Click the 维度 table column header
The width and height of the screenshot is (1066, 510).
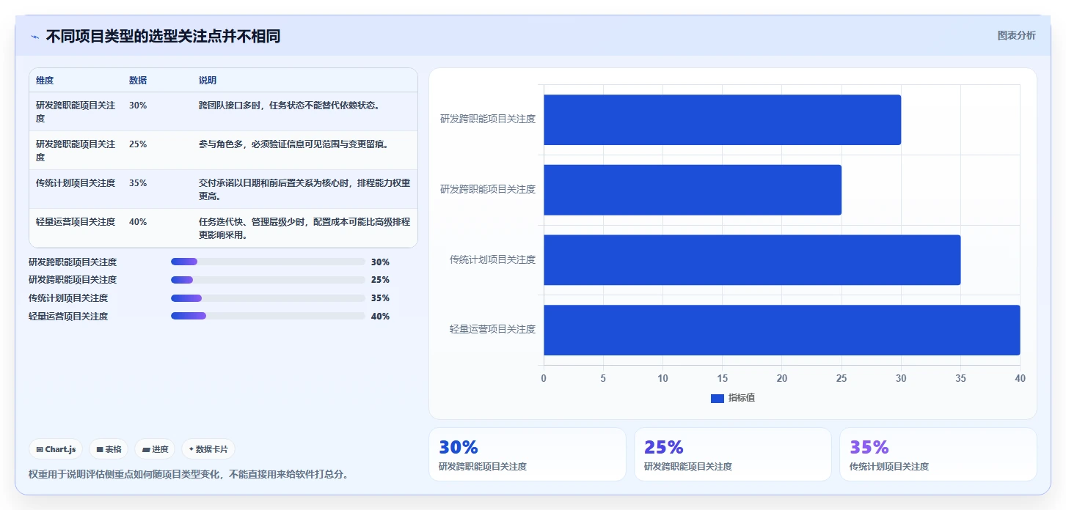point(45,81)
